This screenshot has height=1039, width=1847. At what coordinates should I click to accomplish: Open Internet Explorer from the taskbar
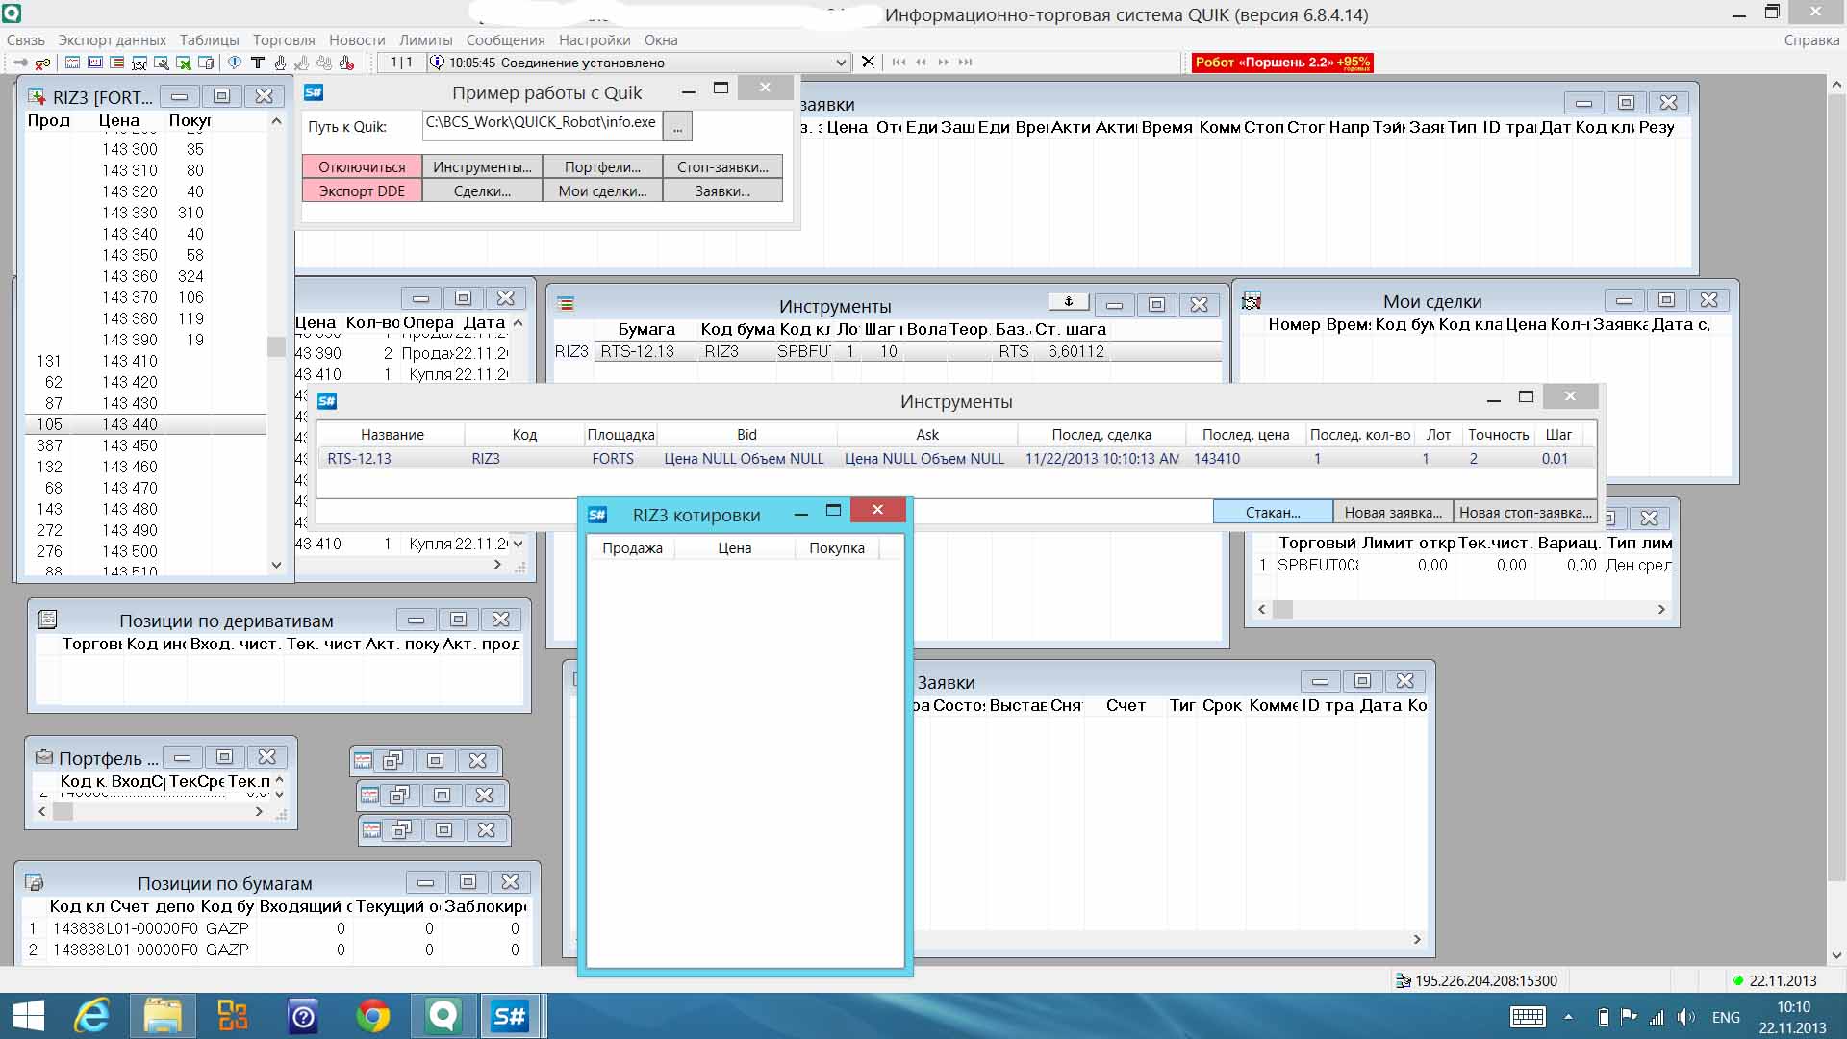(x=92, y=1016)
